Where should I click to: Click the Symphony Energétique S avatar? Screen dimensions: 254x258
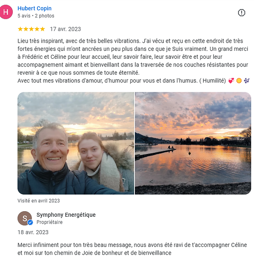[x=25, y=218]
